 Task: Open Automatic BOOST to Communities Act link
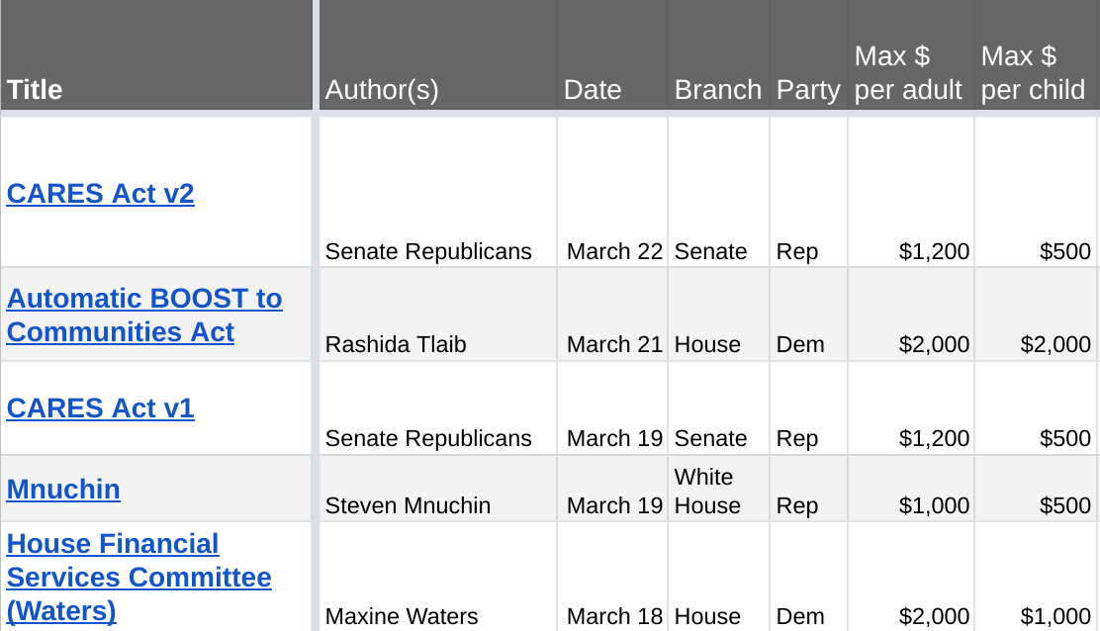144,315
